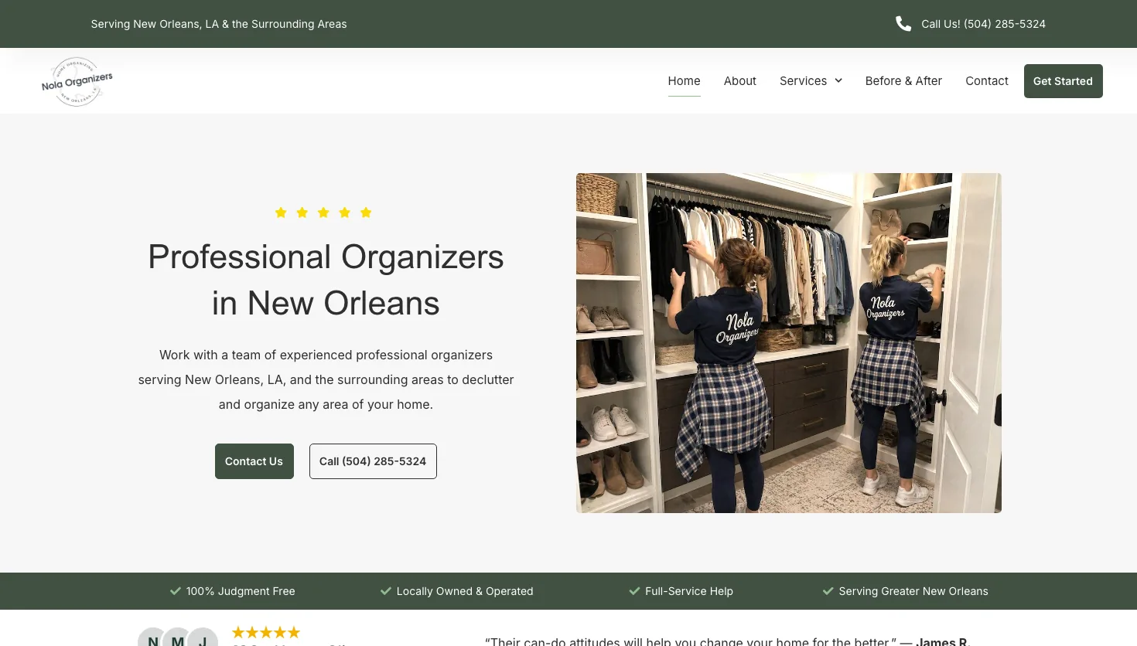Click the checkmark beside Serving Greater New Orleans
The image size is (1137, 646).
click(828, 591)
